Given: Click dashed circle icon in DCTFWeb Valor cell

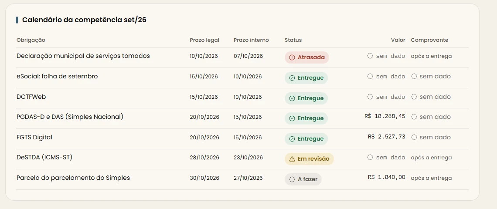Looking at the screenshot, I should pyautogui.click(x=370, y=97).
